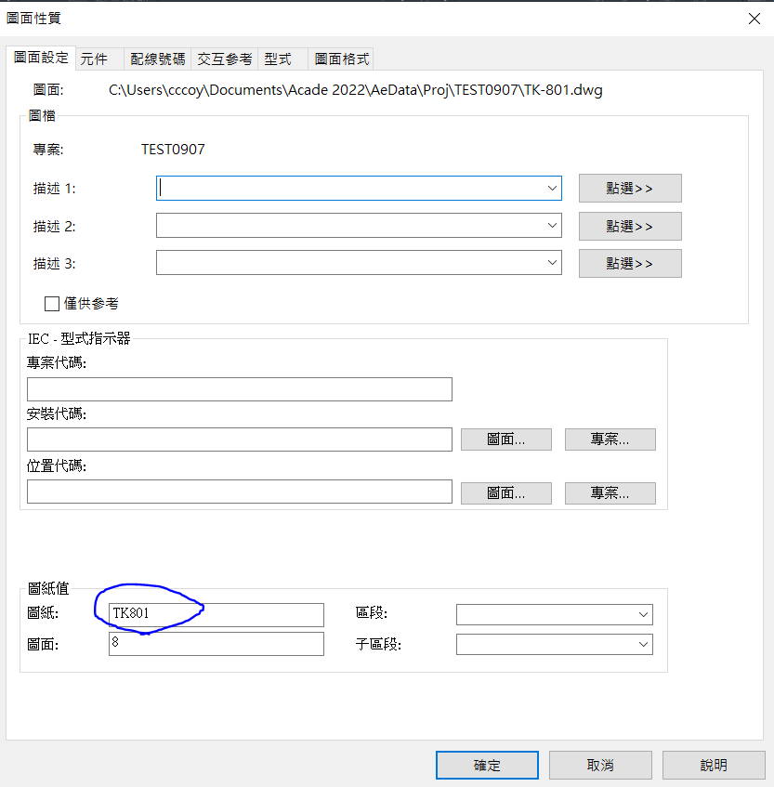The height and width of the screenshot is (787, 774).
Task: Switch to the 元件 tab
Action: [99, 59]
